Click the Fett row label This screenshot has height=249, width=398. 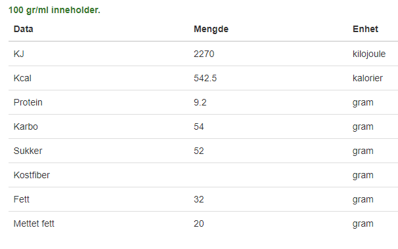pos(22,199)
